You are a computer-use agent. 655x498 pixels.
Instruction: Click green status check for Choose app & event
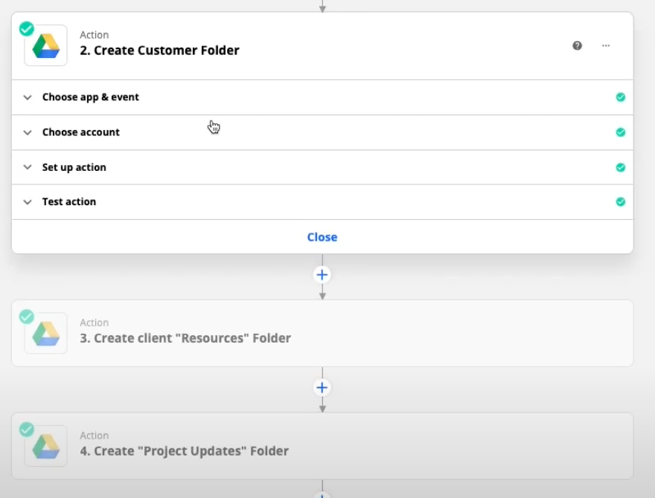[620, 97]
